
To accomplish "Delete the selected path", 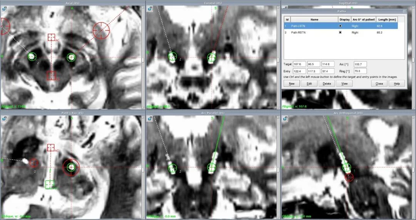I will [x=327, y=83].
